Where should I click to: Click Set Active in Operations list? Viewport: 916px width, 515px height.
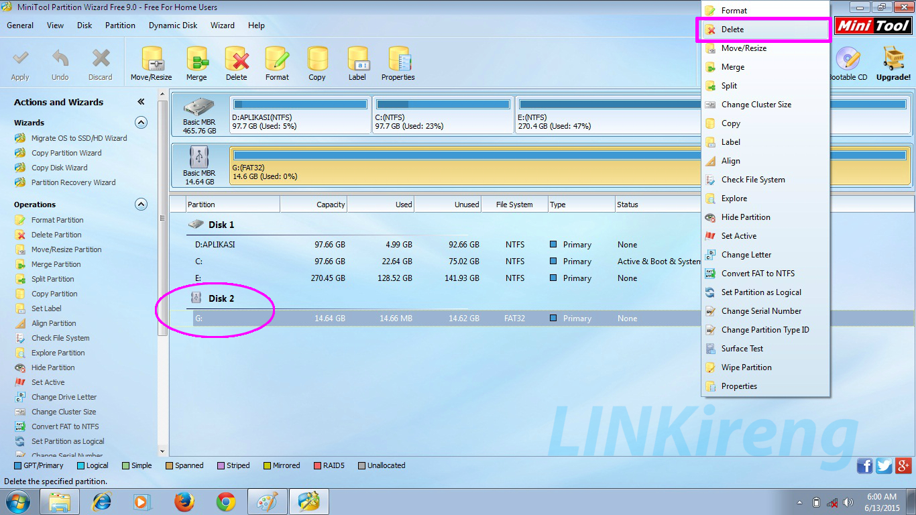click(x=48, y=382)
